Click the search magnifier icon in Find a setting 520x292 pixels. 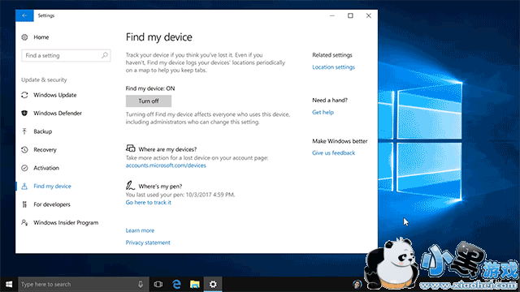coord(105,55)
